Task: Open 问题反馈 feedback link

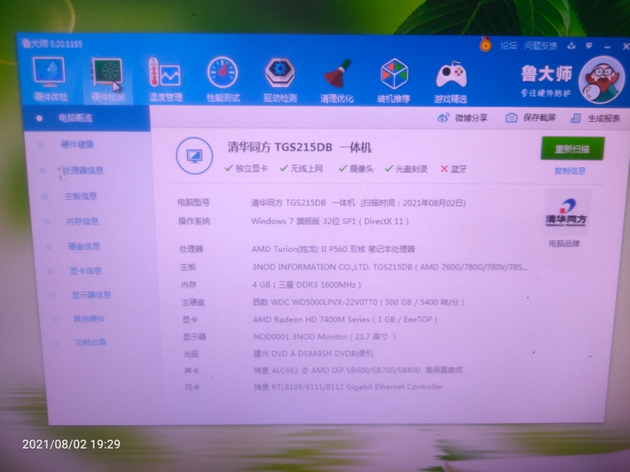Action: (x=540, y=46)
